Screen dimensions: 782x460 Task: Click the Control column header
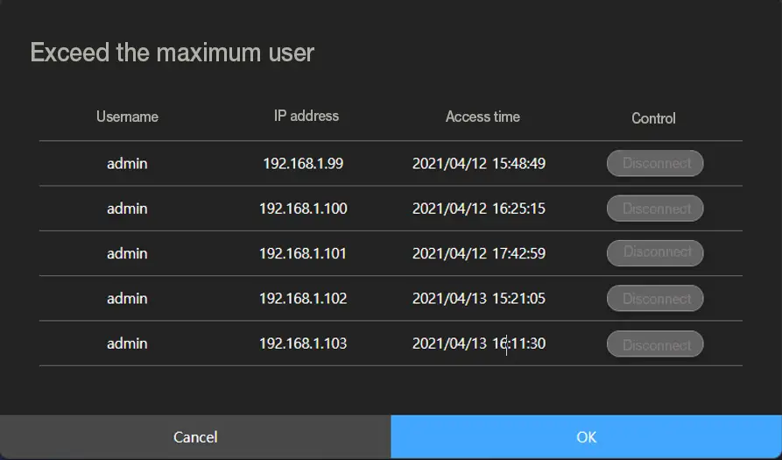pyautogui.click(x=653, y=117)
